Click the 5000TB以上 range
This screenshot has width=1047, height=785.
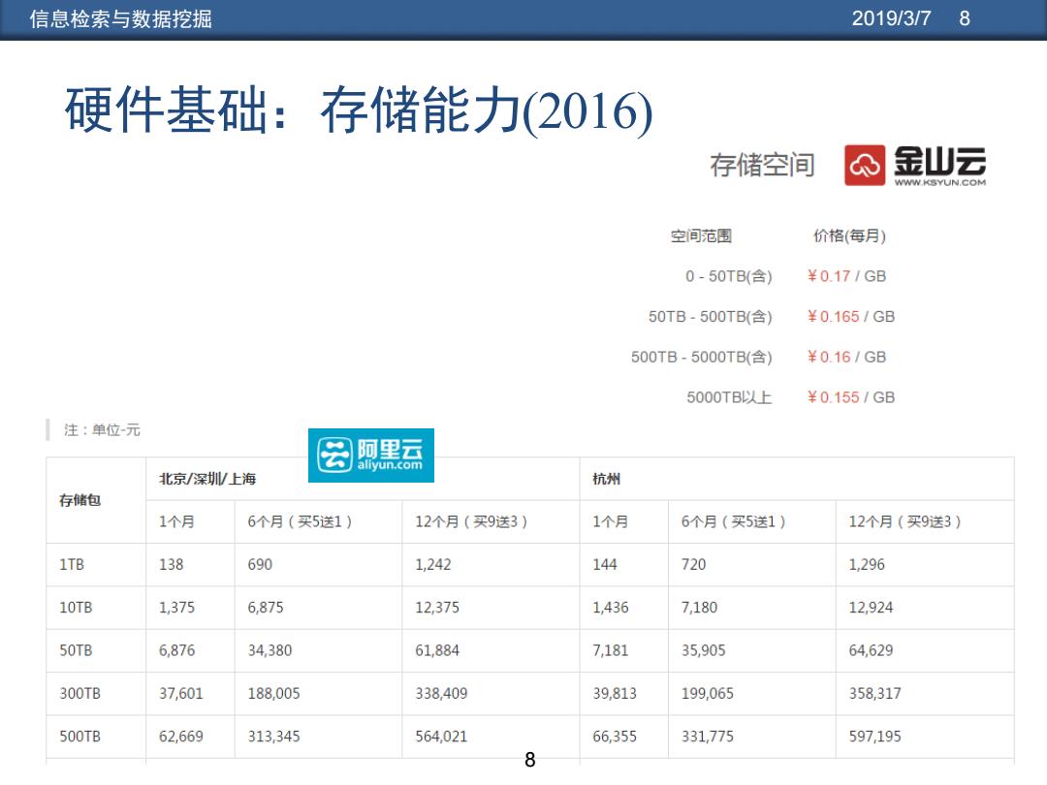729,398
